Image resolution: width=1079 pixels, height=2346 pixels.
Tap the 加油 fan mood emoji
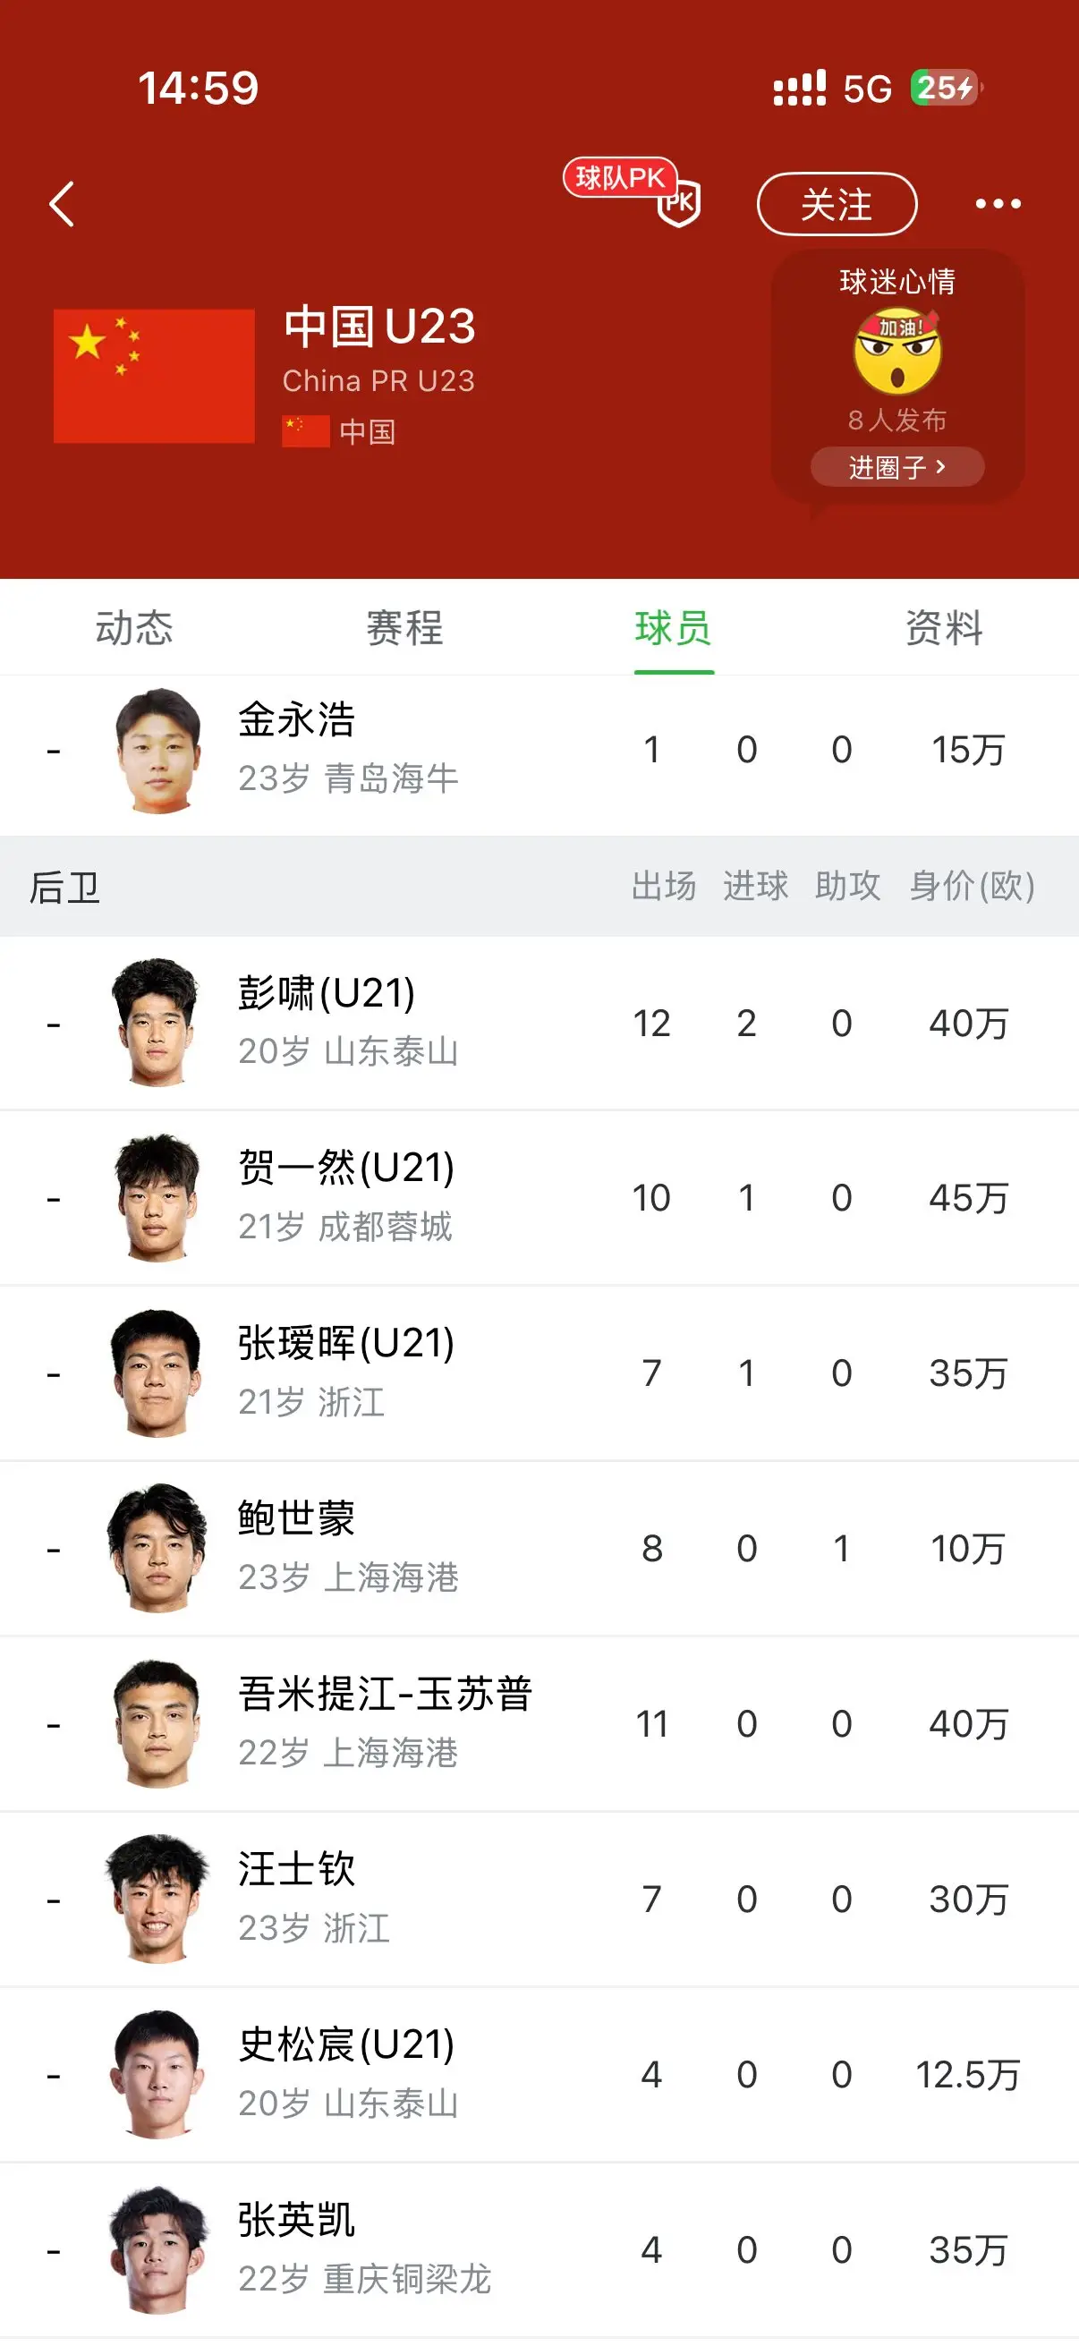click(896, 351)
